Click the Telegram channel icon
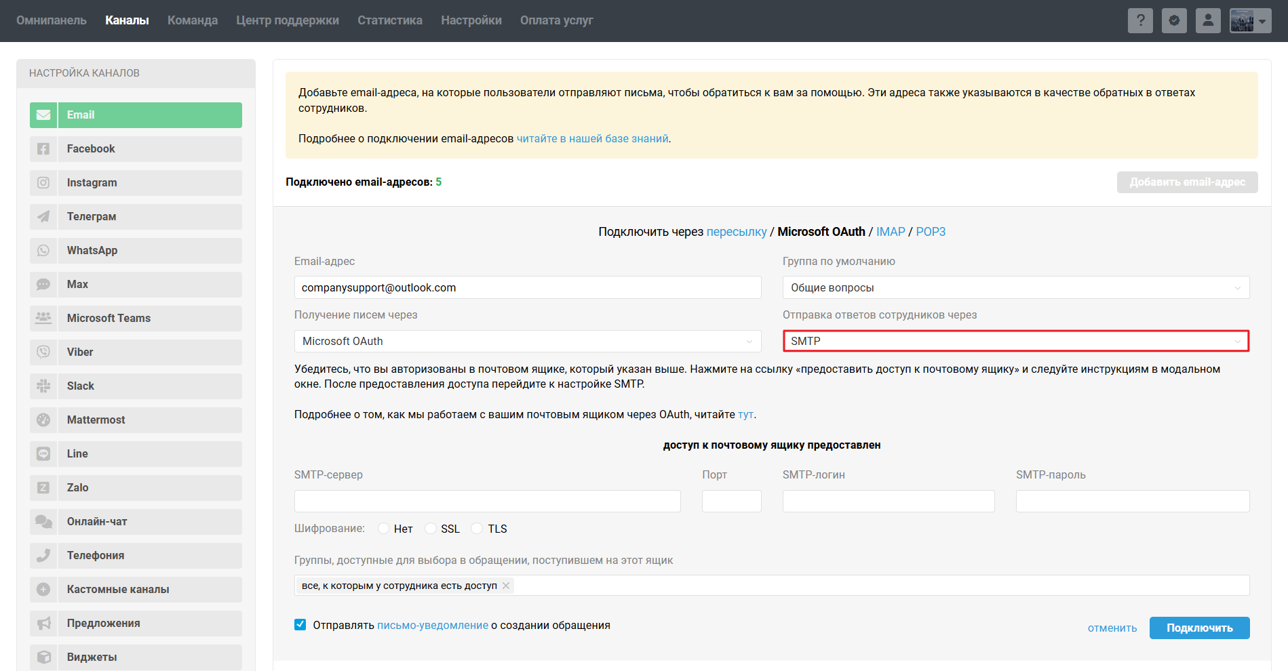 43,217
